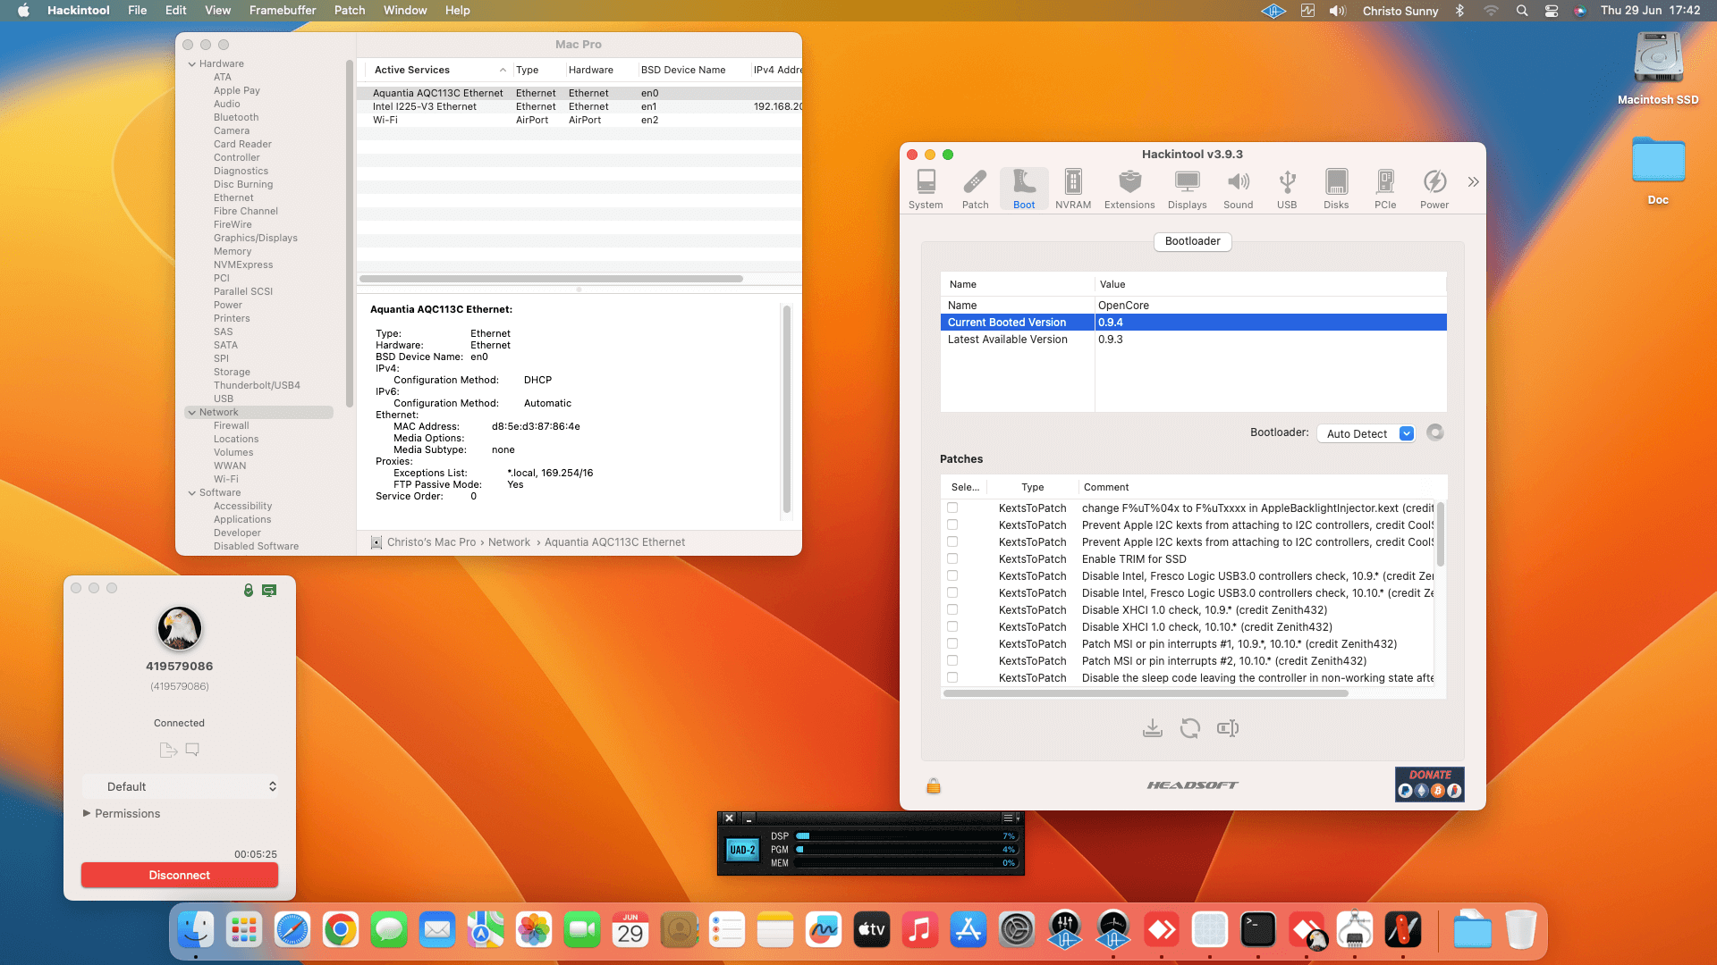
Task: Select the Bootloader tab in Hackintool
Action: pyautogui.click(x=1192, y=241)
